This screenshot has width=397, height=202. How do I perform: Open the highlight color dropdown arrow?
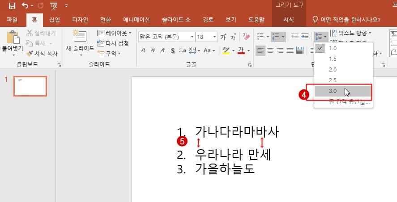[233, 50]
